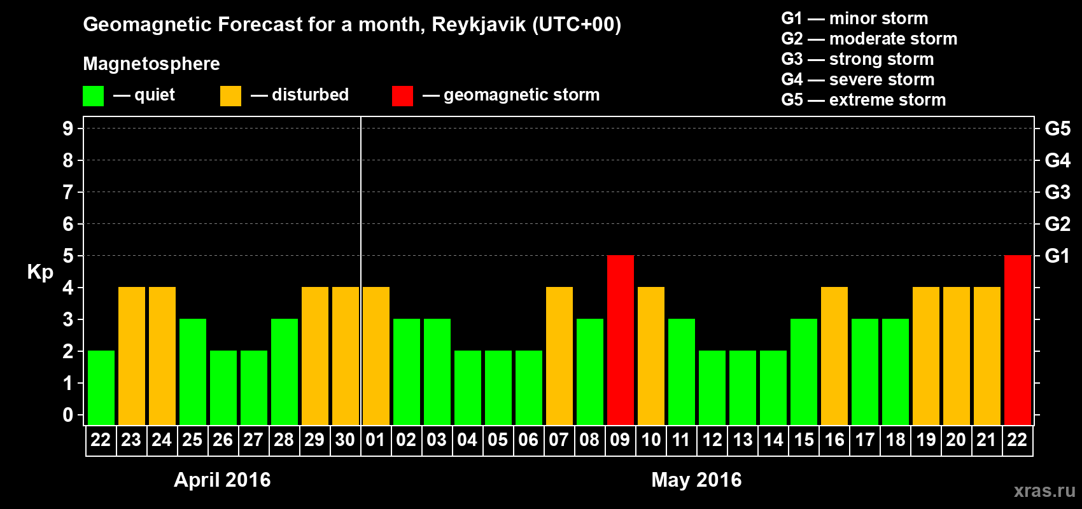
Task: Select the red storm bar for May 09
Action: click(x=621, y=340)
